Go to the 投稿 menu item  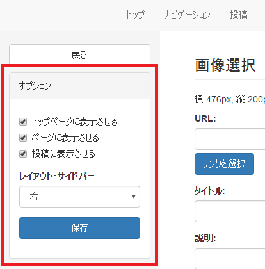pyautogui.click(x=239, y=15)
